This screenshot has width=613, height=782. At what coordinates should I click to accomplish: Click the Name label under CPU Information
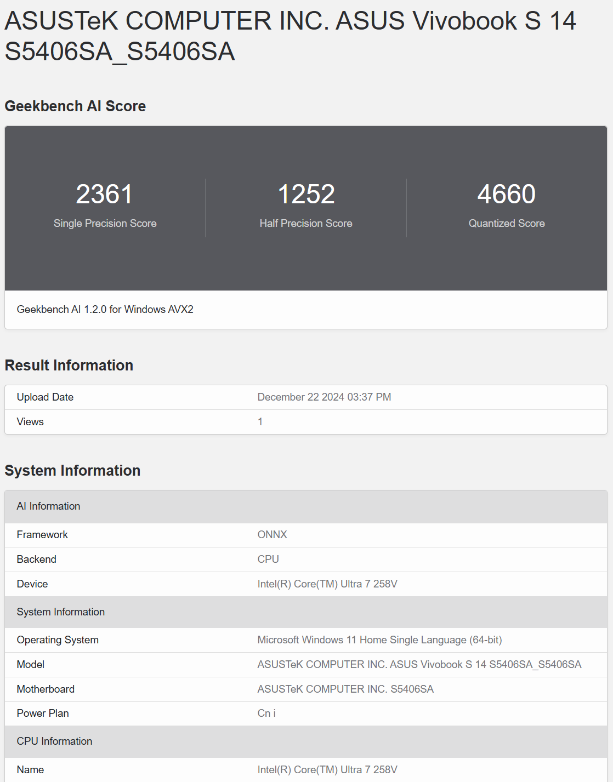click(x=30, y=769)
